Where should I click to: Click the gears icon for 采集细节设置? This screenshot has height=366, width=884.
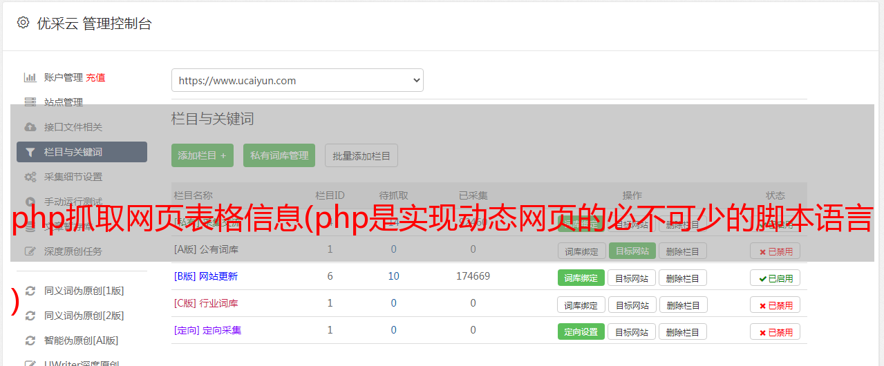point(30,177)
